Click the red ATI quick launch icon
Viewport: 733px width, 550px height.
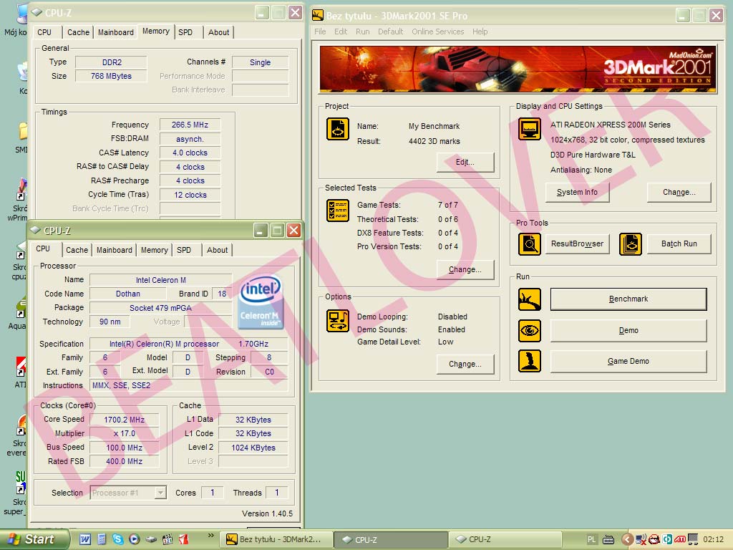[x=184, y=539]
